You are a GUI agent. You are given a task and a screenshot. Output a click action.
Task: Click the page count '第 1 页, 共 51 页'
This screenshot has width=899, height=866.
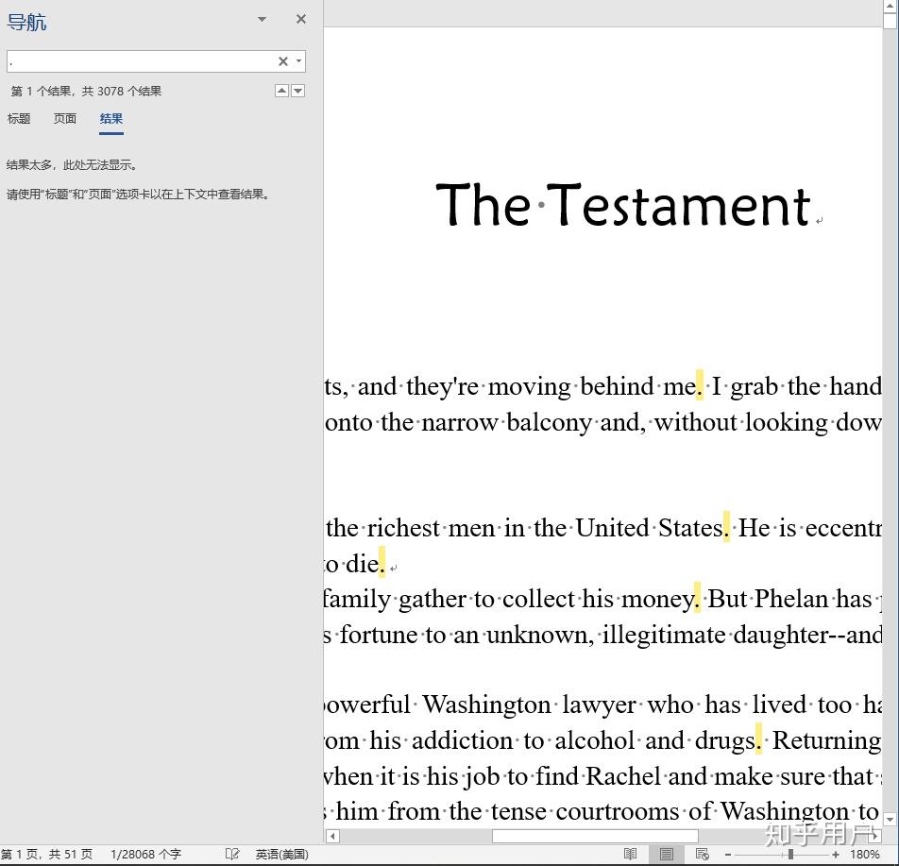(x=46, y=855)
